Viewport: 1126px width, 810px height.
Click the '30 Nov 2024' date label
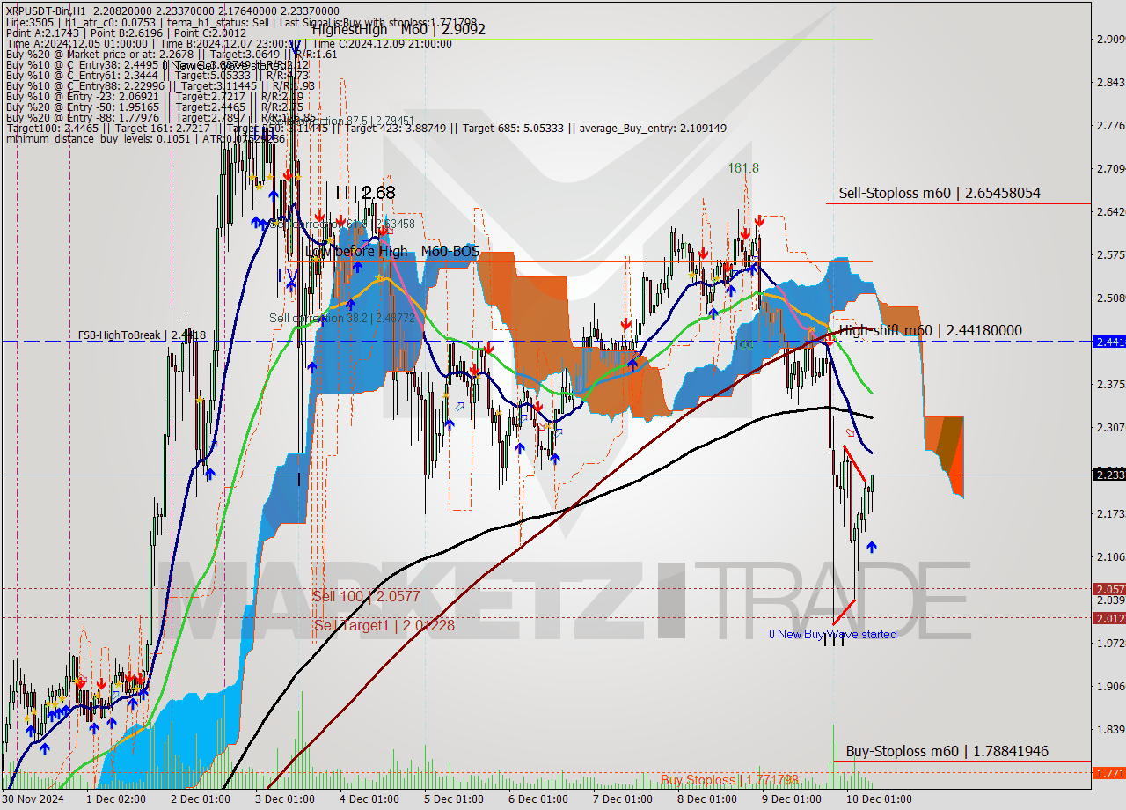[x=33, y=799]
